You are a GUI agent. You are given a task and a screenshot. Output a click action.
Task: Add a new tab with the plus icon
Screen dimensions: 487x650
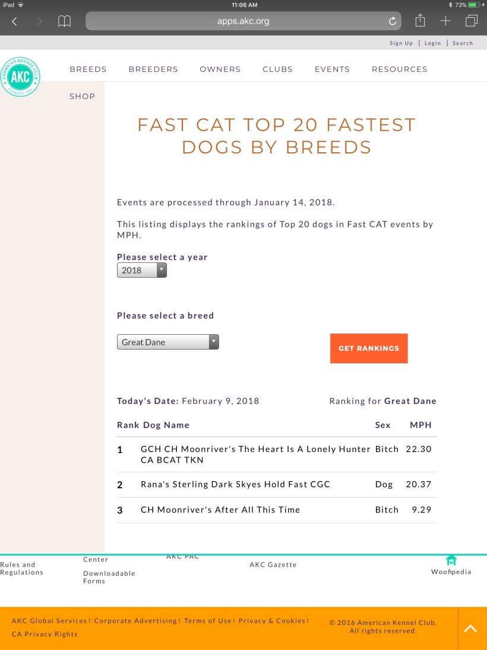(445, 21)
